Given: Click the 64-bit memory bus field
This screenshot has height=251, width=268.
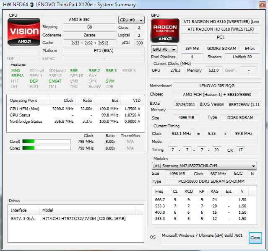Looking at the screenshot, I should point(250,49).
